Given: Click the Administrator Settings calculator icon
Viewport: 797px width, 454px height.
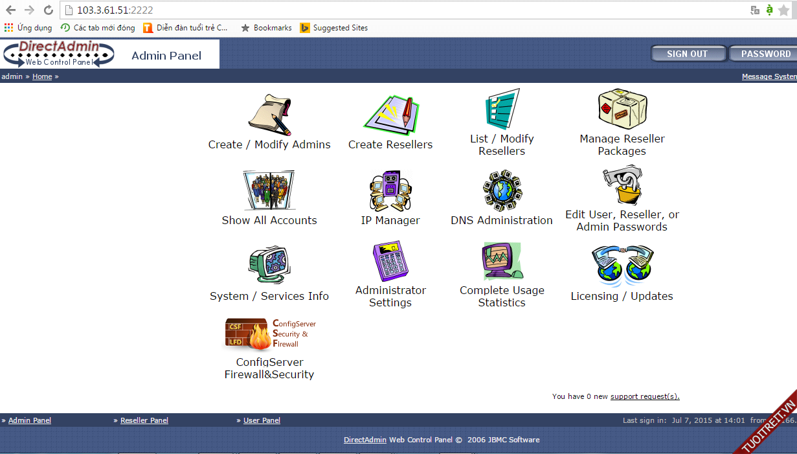Looking at the screenshot, I should click(x=390, y=261).
